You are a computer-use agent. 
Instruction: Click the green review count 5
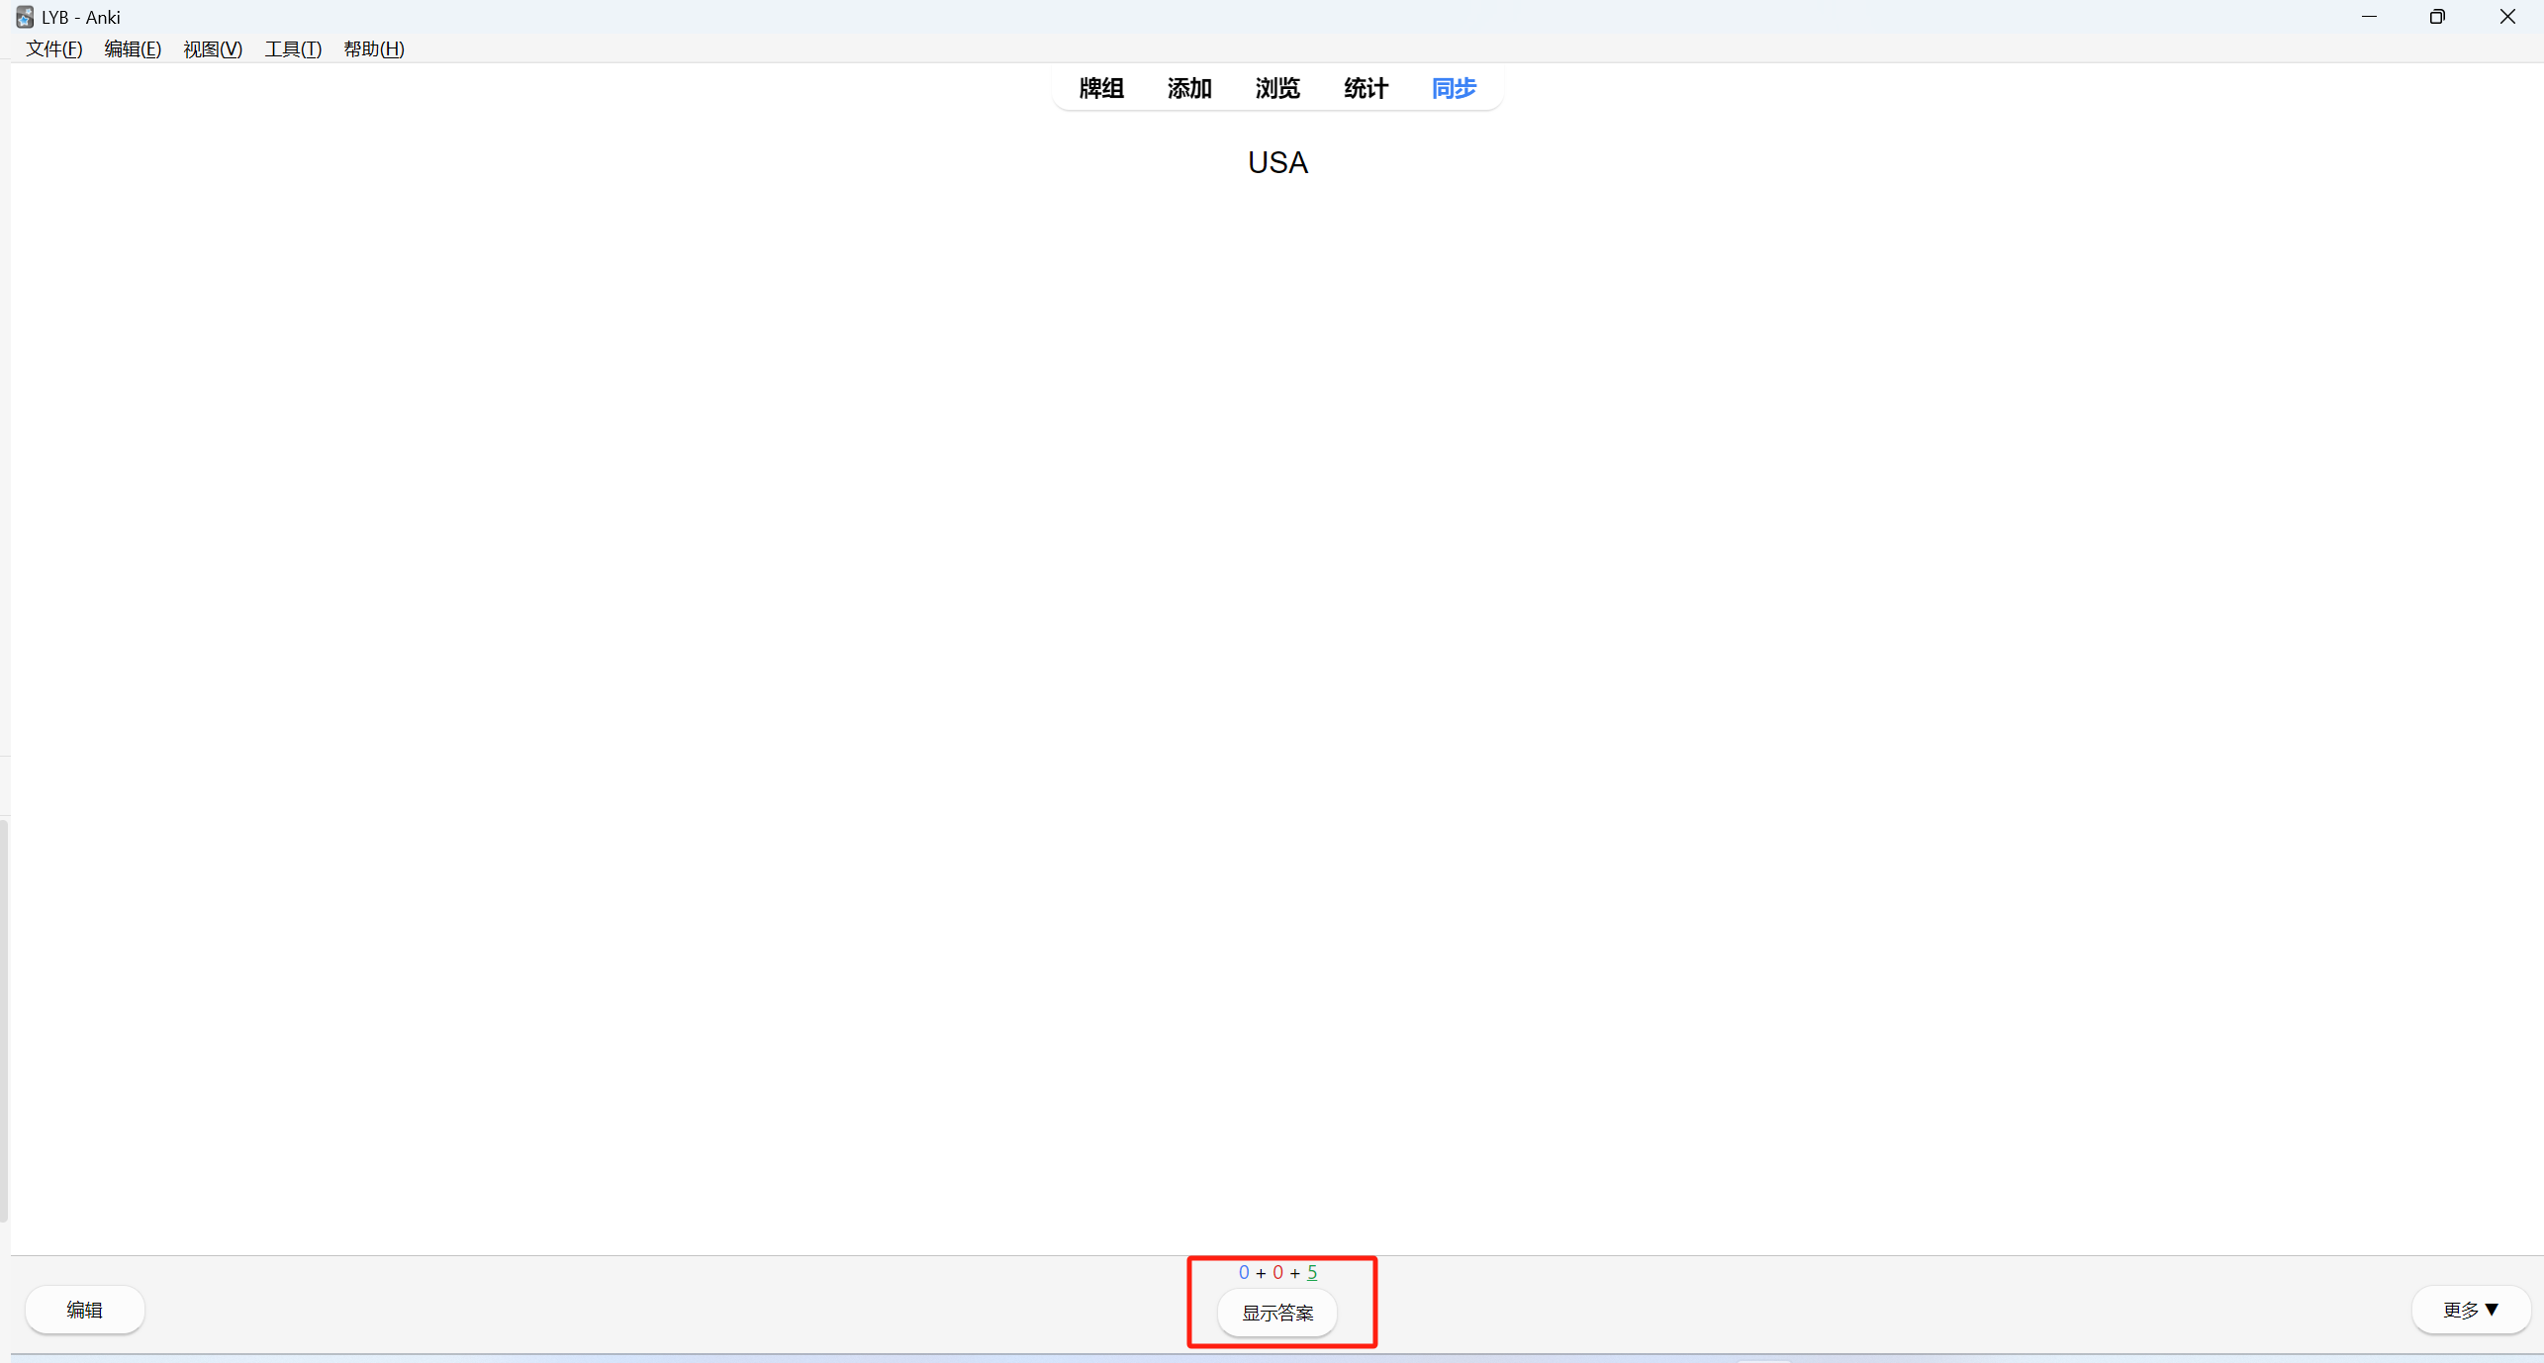click(1312, 1273)
